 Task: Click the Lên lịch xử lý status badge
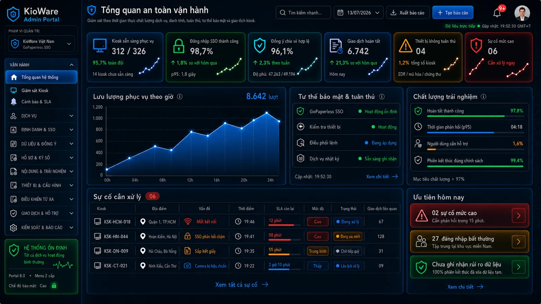tap(347, 266)
